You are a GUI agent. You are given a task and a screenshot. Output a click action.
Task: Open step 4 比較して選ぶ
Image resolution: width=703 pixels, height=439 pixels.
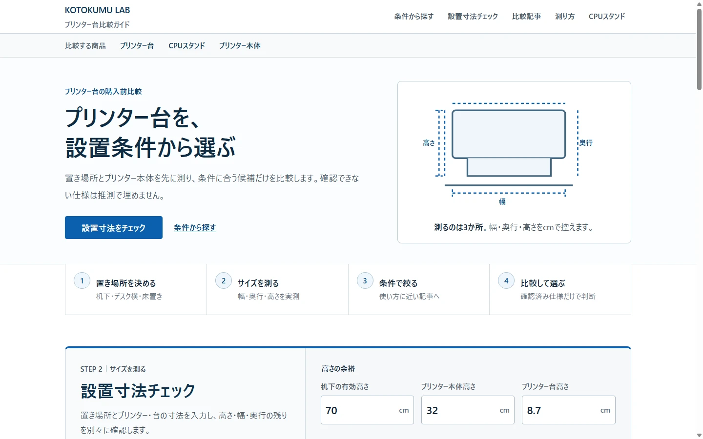560,289
